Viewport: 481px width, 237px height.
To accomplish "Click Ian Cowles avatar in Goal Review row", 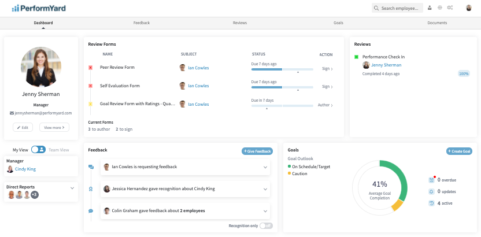I will pyautogui.click(x=183, y=104).
